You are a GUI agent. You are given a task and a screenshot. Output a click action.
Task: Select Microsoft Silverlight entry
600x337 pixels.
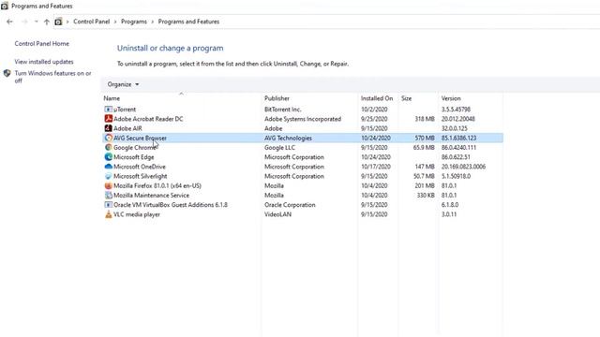pos(140,176)
